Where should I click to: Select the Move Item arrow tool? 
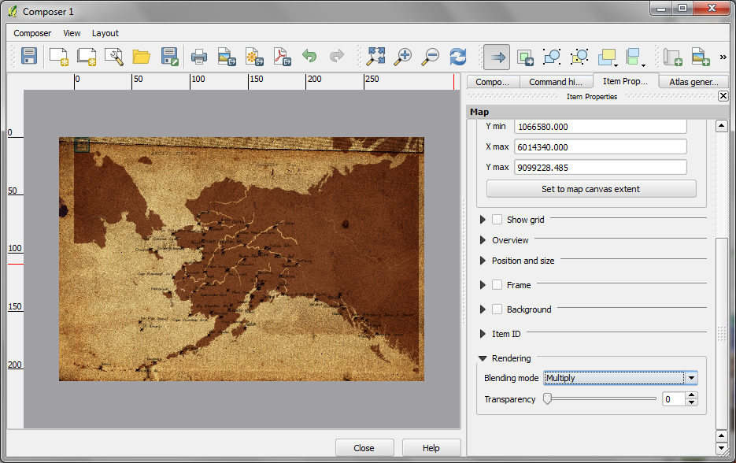point(497,57)
